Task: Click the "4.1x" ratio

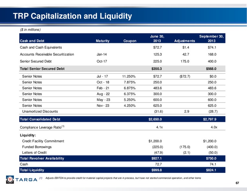Action: point(159,127)
